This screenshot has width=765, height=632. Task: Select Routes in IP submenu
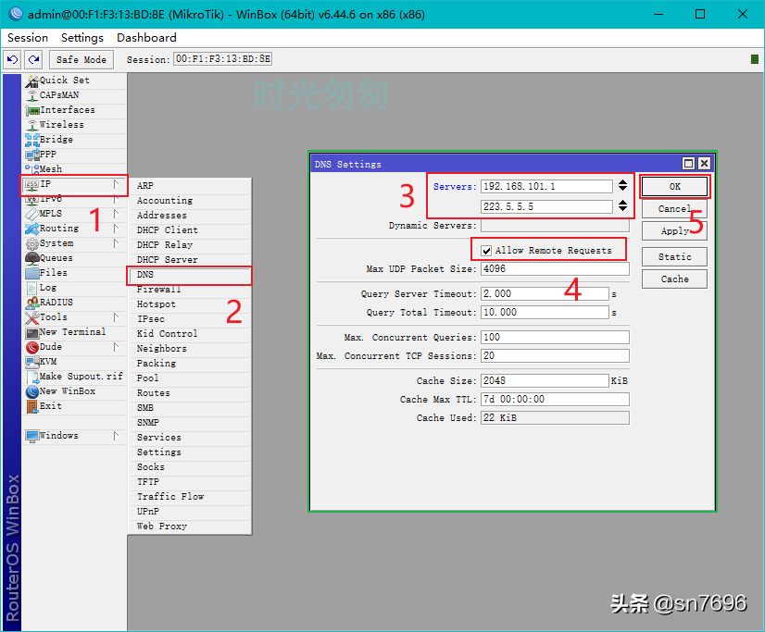click(x=190, y=393)
